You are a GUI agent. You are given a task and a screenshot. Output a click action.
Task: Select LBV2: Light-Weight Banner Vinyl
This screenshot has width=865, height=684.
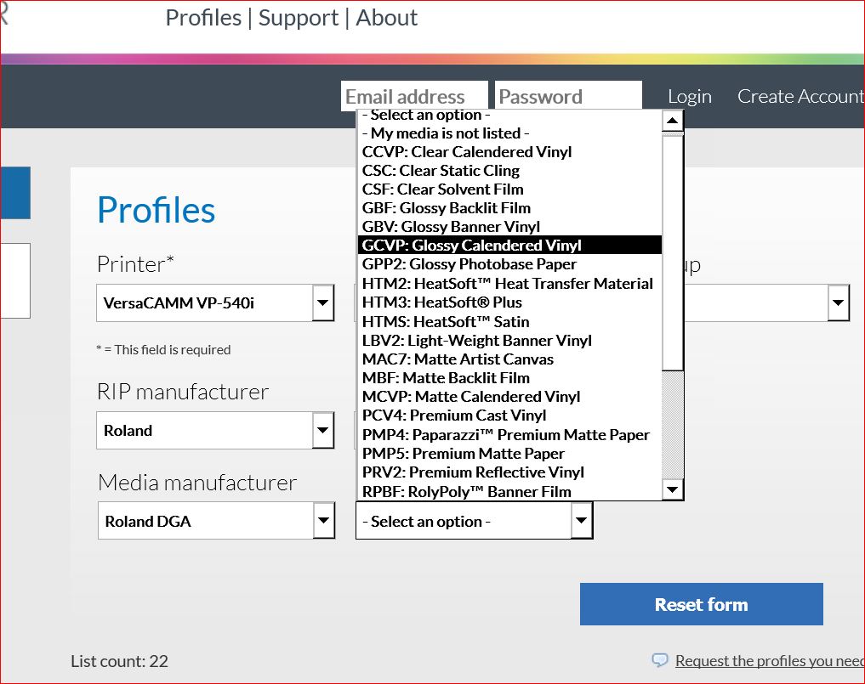tap(509, 340)
